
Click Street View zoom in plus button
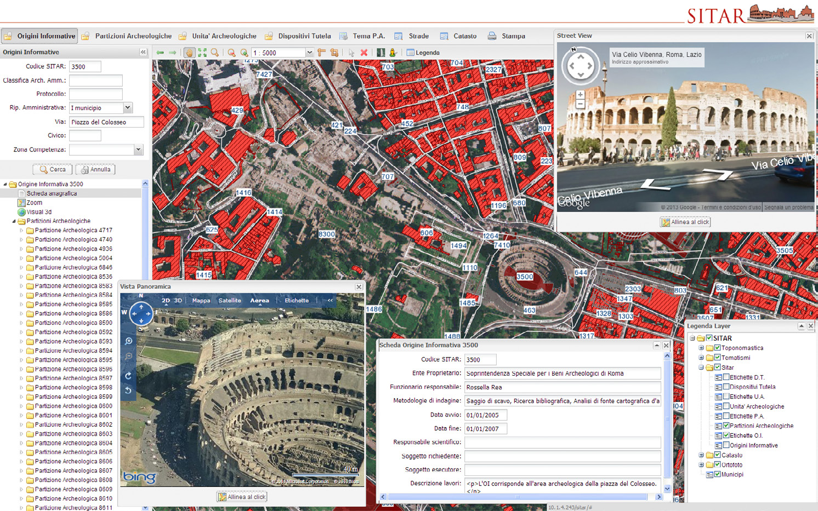580,95
